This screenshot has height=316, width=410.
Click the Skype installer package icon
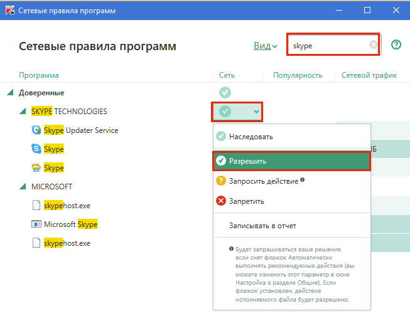[36, 167]
